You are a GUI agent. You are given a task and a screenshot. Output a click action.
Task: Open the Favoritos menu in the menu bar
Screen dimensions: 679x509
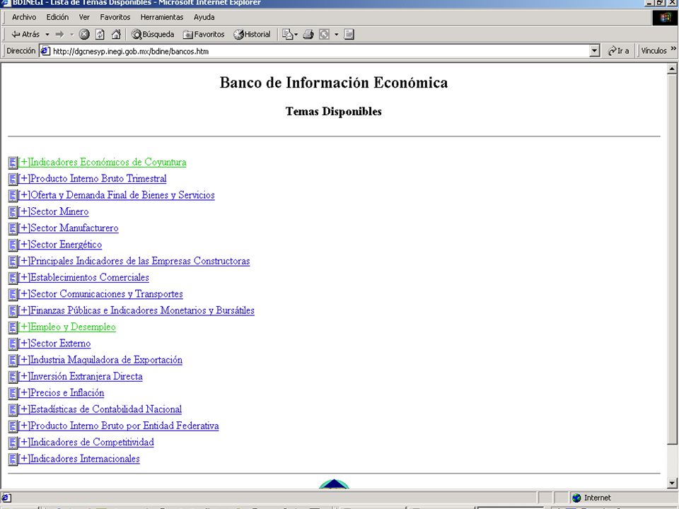click(x=115, y=17)
